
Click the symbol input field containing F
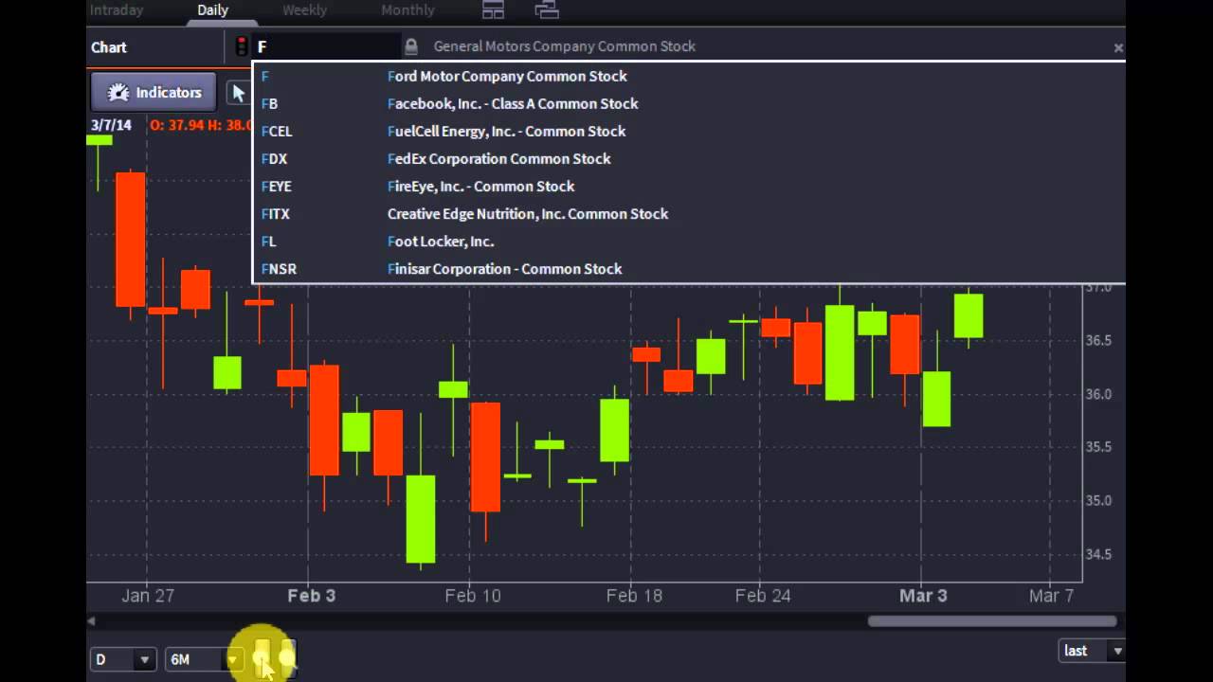(x=326, y=46)
